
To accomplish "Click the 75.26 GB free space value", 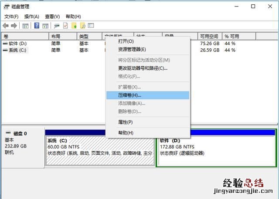I will (x=210, y=44).
